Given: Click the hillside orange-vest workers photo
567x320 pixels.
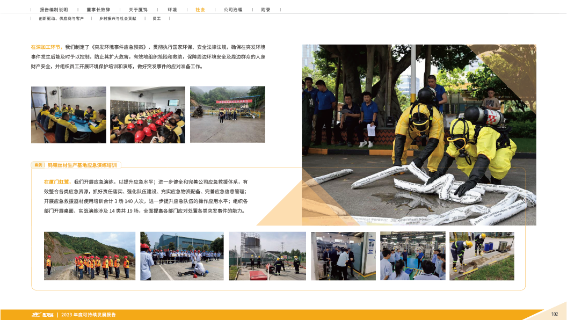Looking at the screenshot, I should (90, 256).
